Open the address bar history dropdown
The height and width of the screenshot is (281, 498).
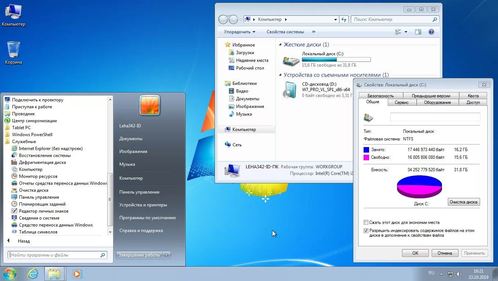pos(335,19)
